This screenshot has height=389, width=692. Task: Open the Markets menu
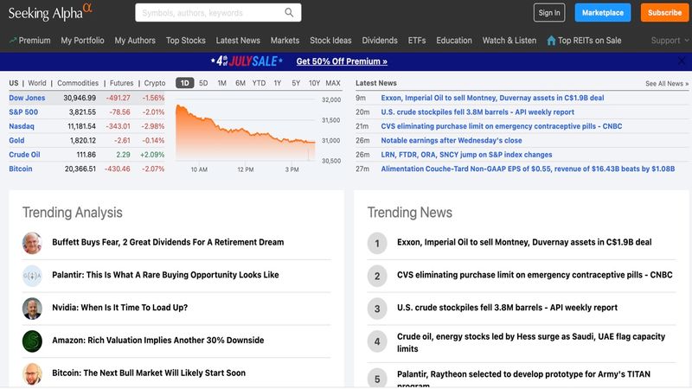pos(285,41)
